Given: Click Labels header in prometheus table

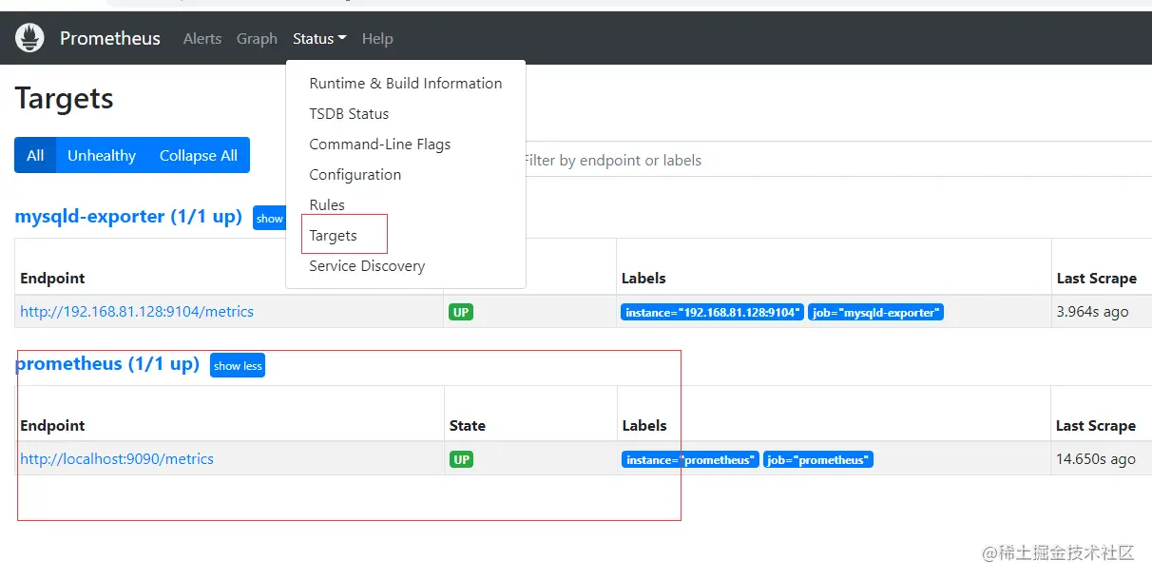Looking at the screenshot, I should coord(643,426).
